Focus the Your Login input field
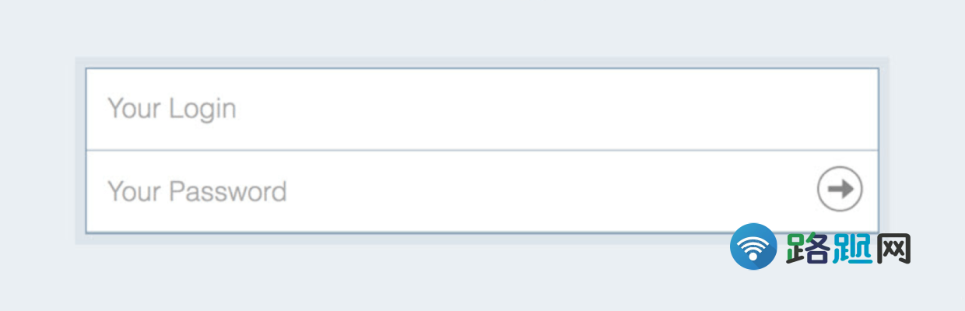965x311 pixels. (482, 109)
